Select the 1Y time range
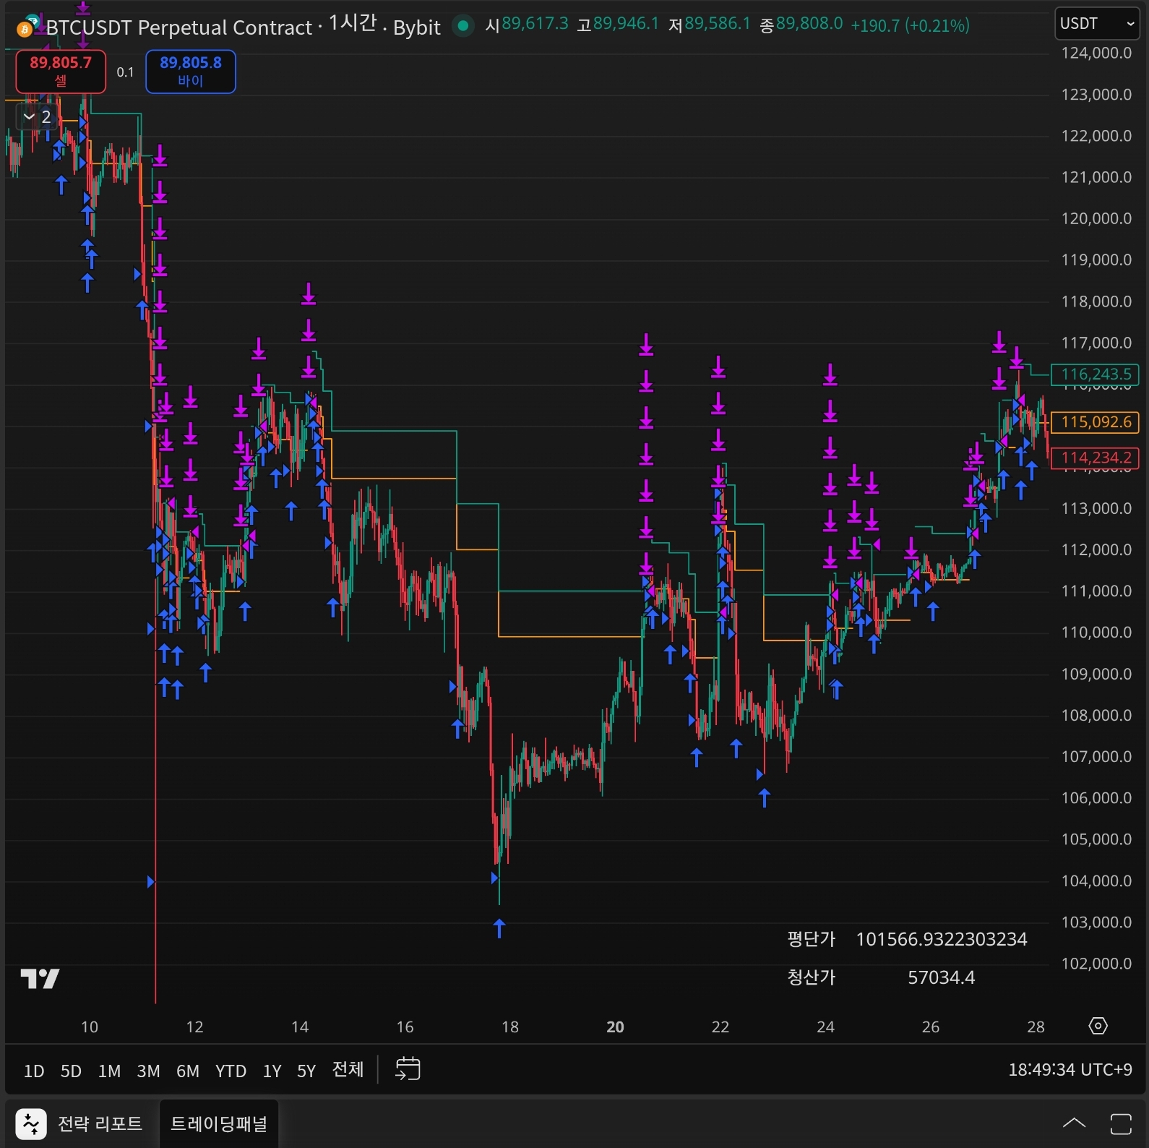Screen dimensions: 1149x1148 pyautogui.click(x=272, y=1071)
